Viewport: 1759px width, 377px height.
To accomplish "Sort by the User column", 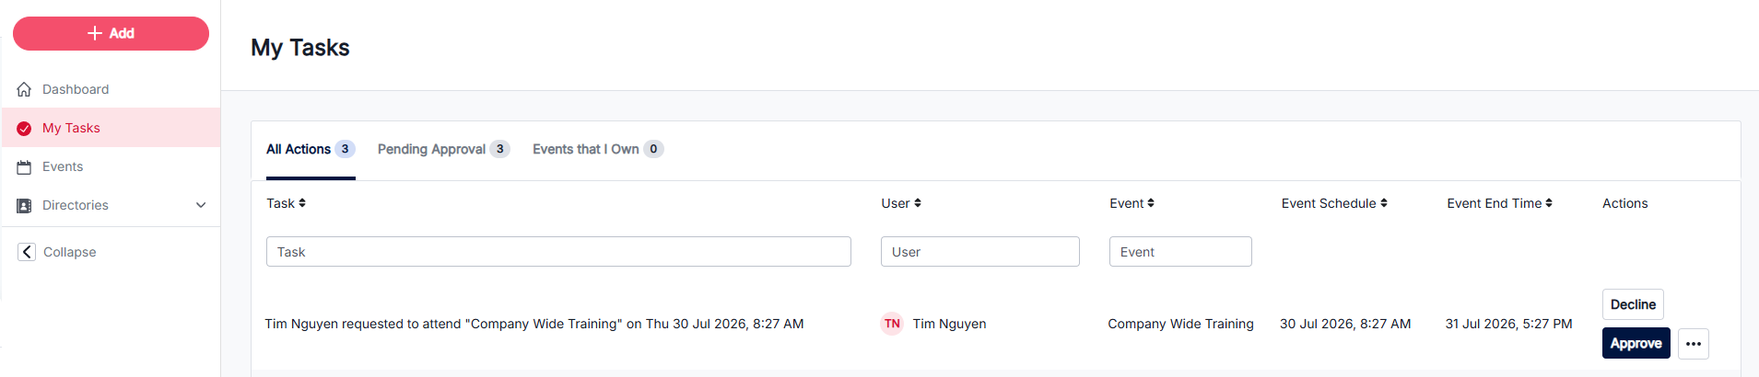I will point(900,203).
